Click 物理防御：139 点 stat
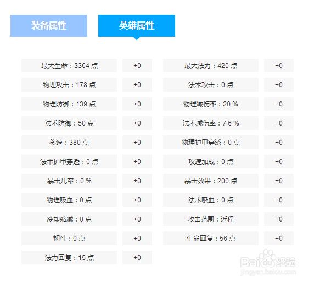314x283 pixels. pos(69,104)
